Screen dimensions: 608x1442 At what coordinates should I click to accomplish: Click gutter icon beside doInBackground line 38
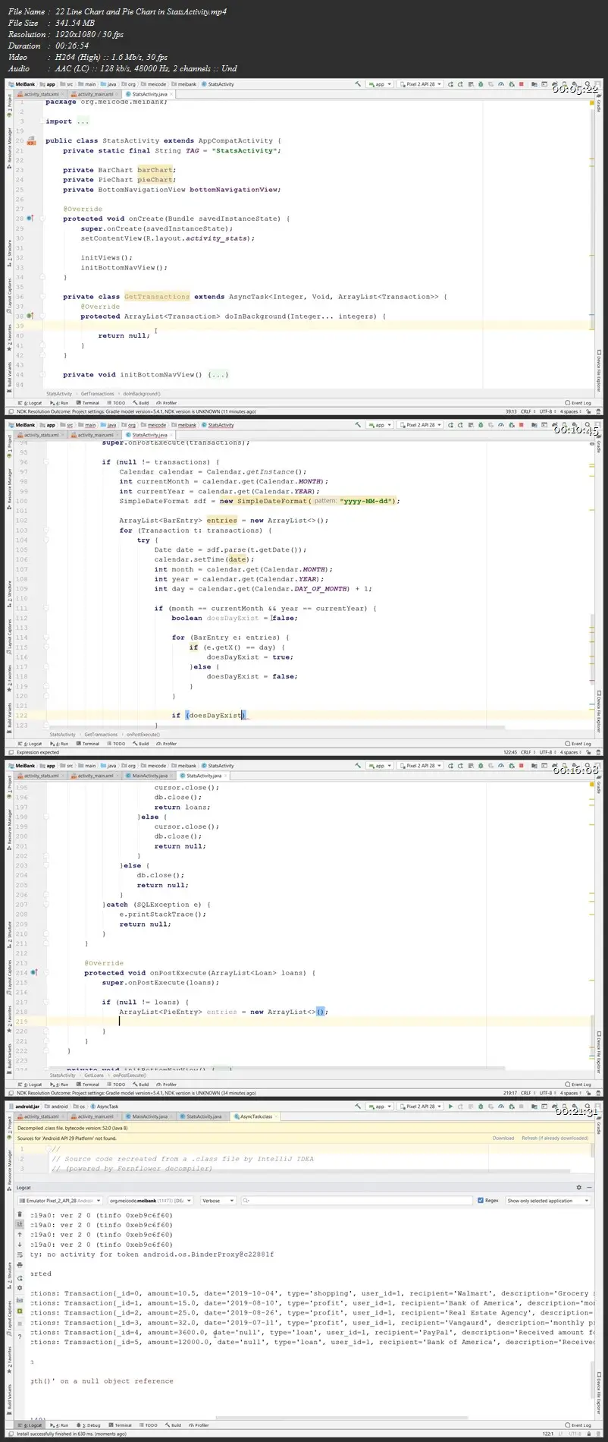click(30, 316)
